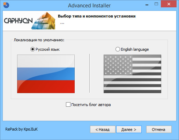Minimize the Advanced Installer window
Screen dimensions: 179x140
pos(147,5)
